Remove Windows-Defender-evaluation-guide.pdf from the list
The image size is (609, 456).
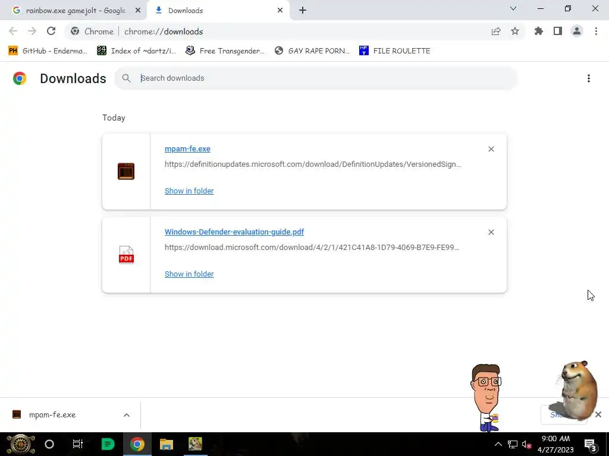(x=491, y=232)
